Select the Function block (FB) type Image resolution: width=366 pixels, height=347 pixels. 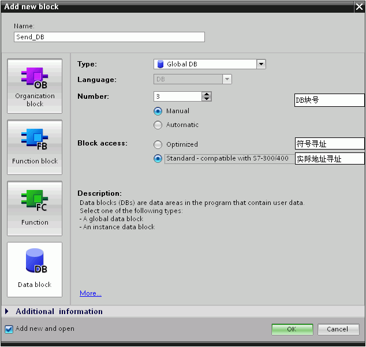(35, 147)
